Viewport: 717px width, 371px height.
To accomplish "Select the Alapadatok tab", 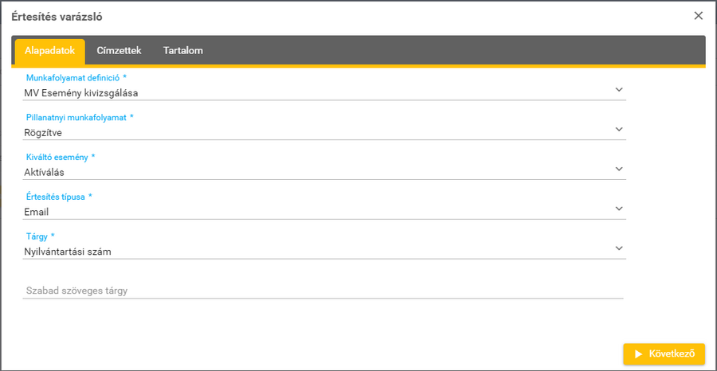I will [50, 51].
